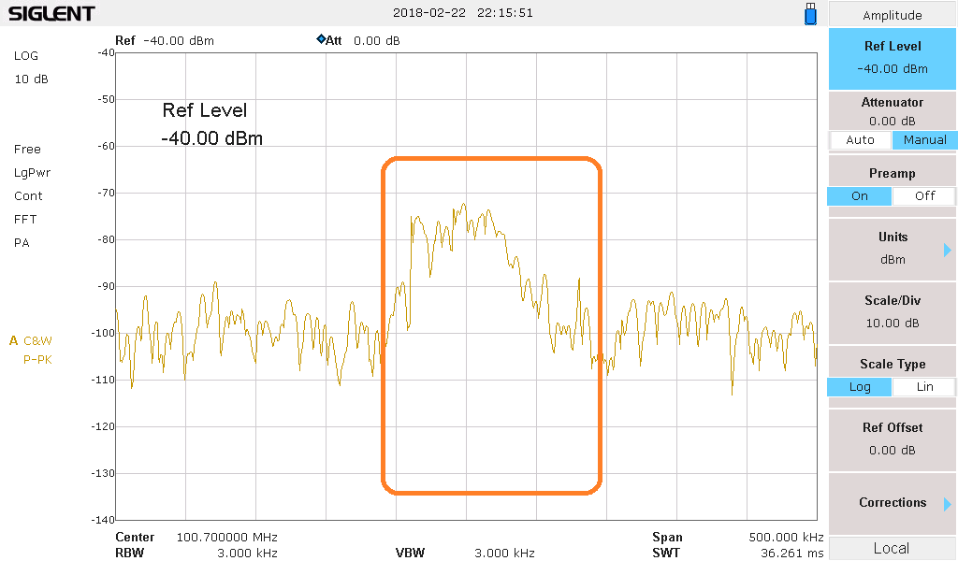Screen dimensions: 958x561
Task: Click the blue USB drive icon
Action: (x=810, y=14)
